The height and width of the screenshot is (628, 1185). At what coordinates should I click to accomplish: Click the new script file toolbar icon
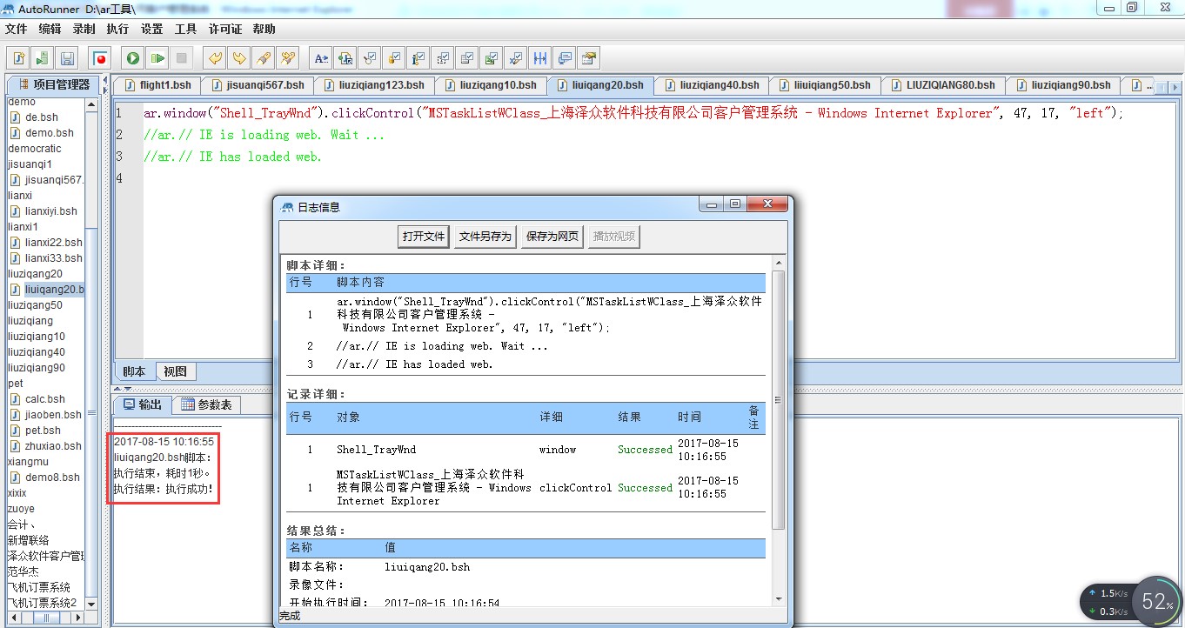[18, 58]
